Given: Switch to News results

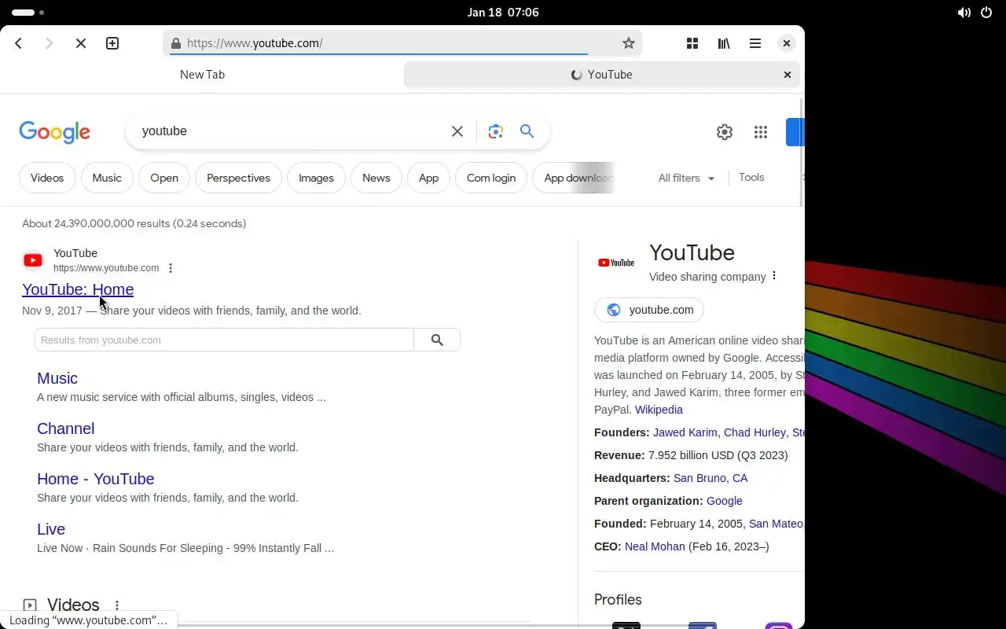Looking at the screenshot, I should [x=376, y=178].
